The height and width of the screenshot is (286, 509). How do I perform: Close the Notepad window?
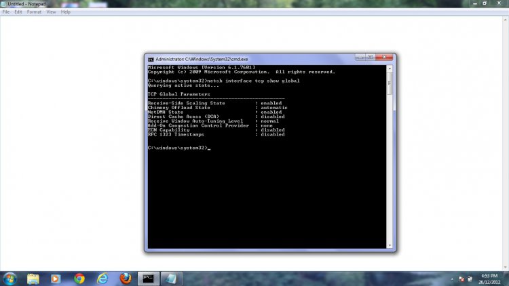pos(499,3)
